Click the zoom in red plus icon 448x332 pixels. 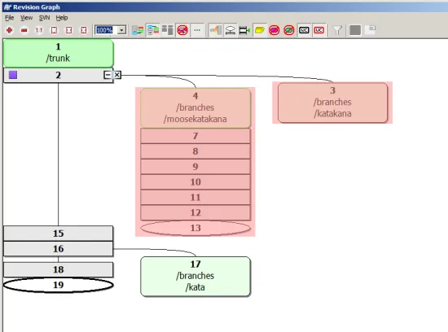[x=10, y=30]
